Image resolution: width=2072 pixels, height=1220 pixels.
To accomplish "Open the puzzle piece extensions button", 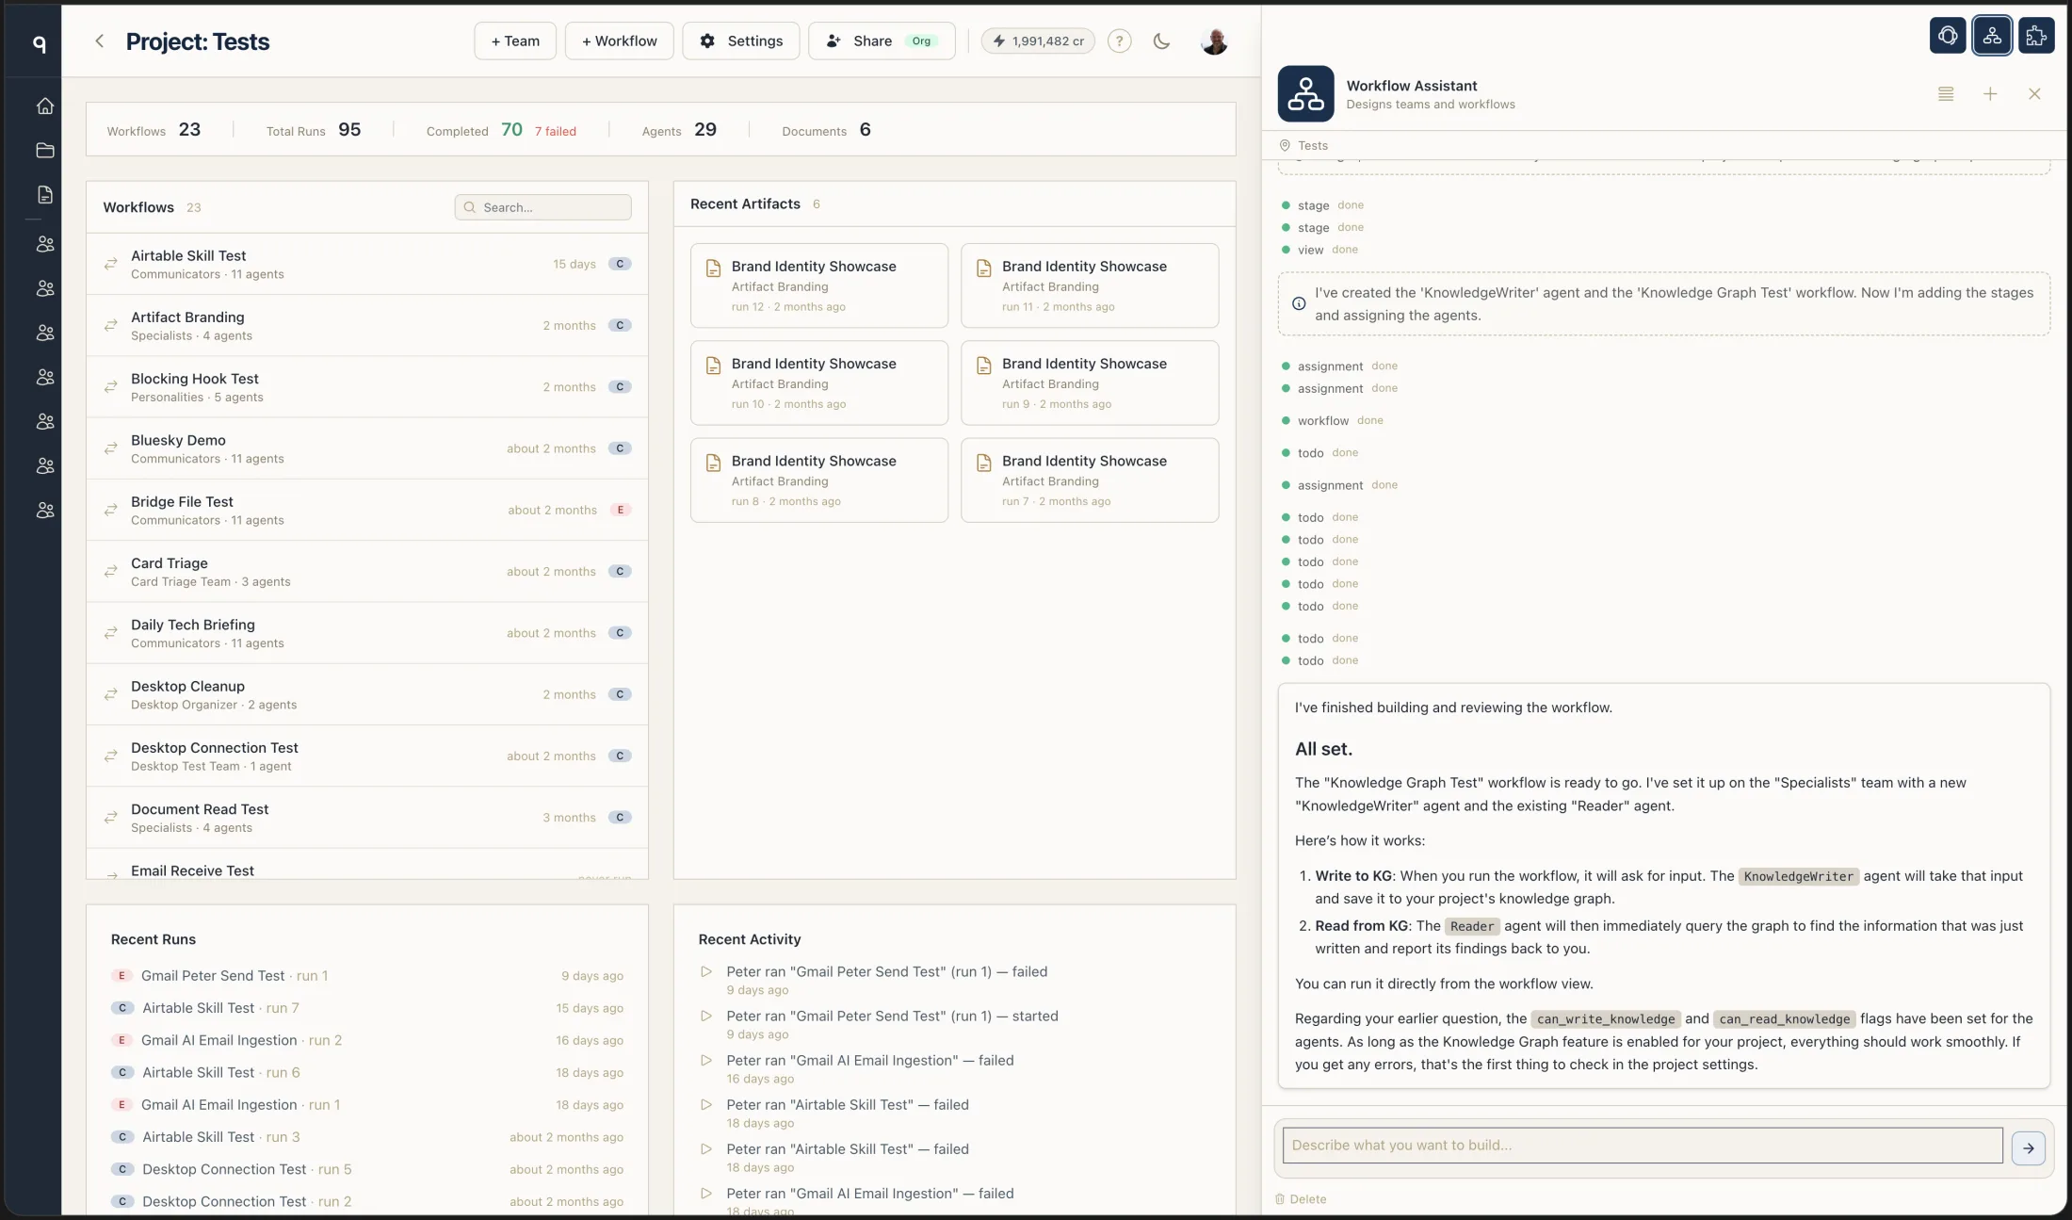I will 2036,36.
